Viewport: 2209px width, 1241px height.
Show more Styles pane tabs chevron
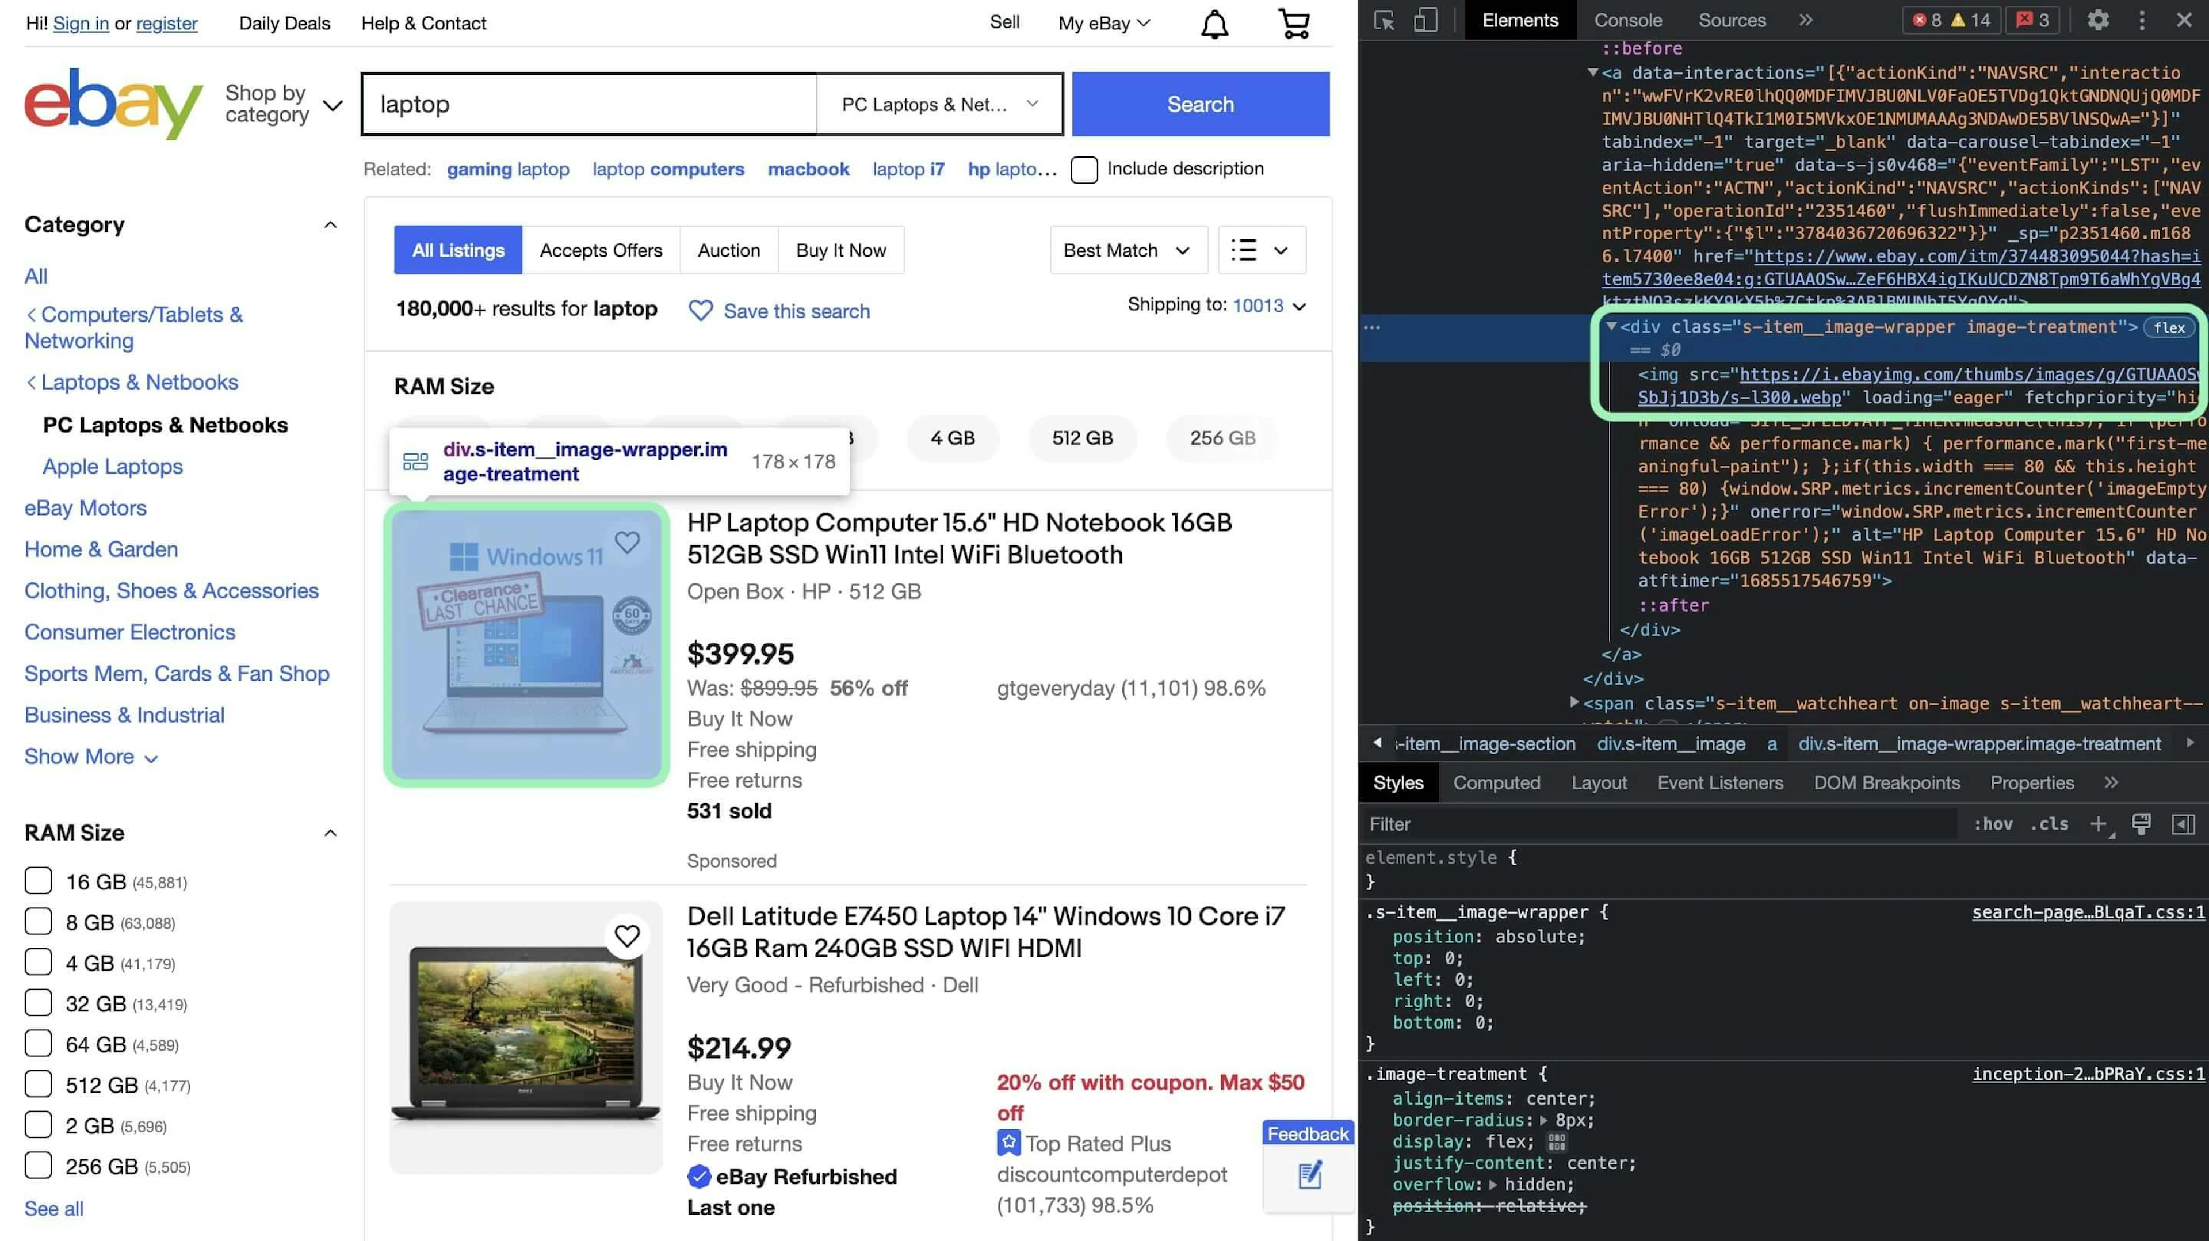tap(2111, 782)
